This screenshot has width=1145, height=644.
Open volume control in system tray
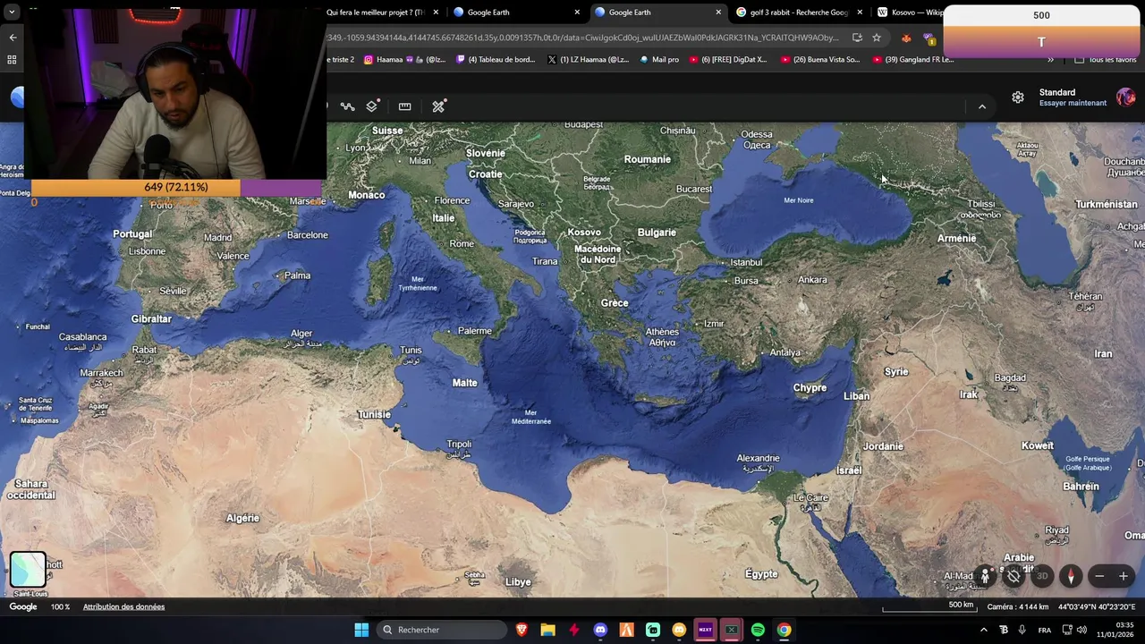point(1081,630)
